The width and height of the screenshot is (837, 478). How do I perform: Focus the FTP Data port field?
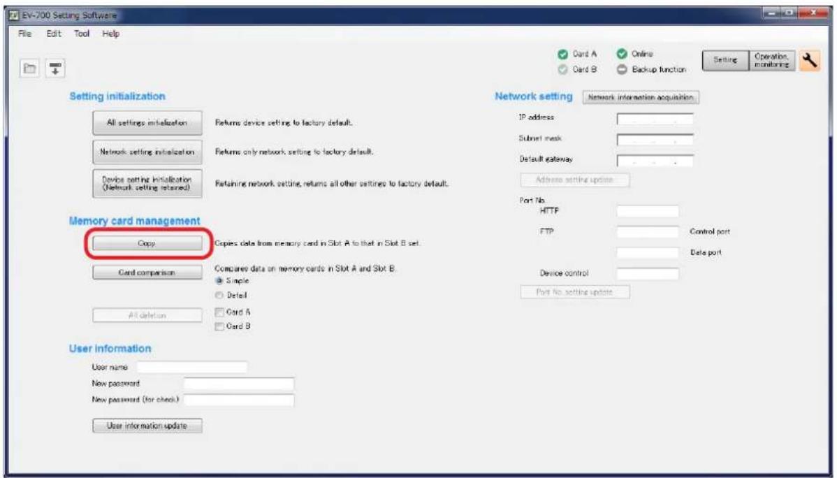click(x=648, y=252)
